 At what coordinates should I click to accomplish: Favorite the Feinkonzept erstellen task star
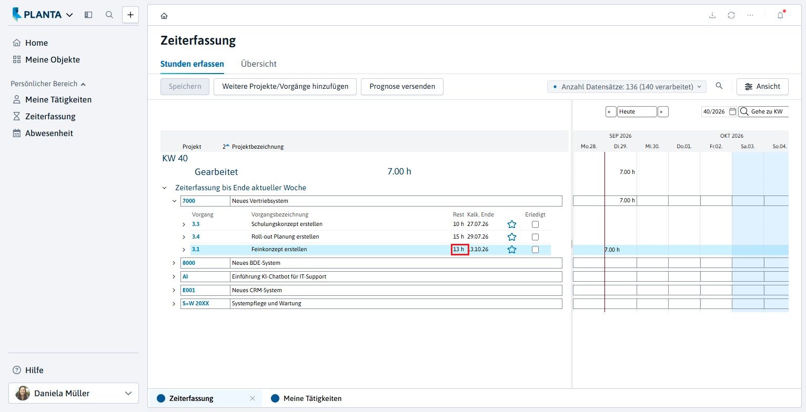[512, 250]
